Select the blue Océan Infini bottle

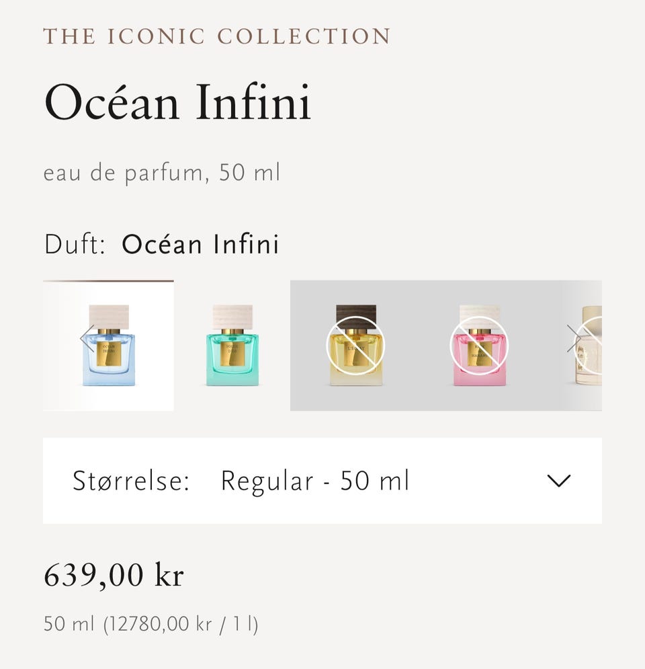(109, 346)
